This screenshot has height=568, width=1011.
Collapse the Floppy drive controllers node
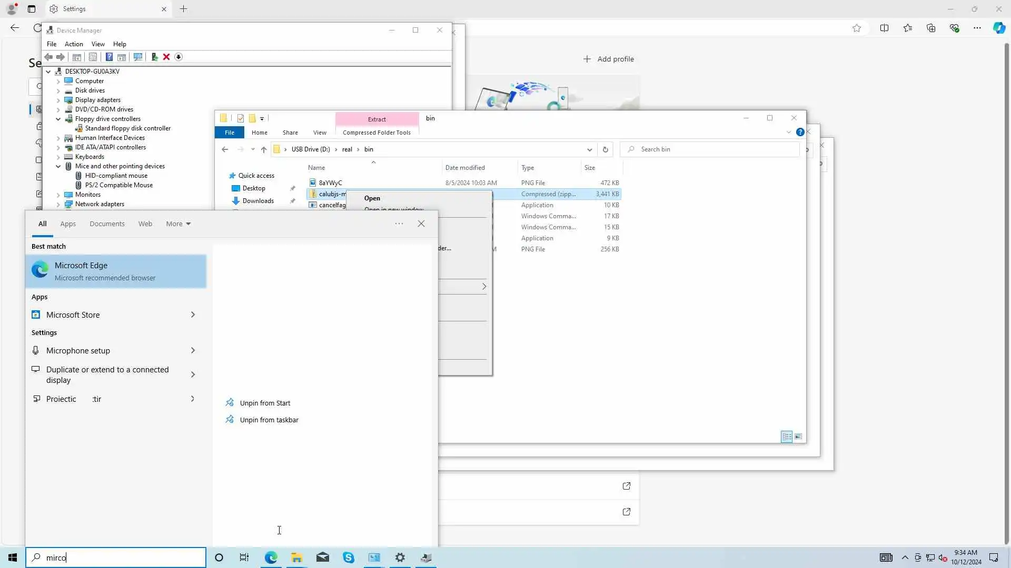58,119
